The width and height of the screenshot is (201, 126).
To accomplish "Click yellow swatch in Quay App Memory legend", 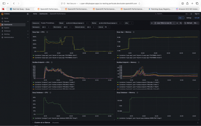I will (118, 58).
